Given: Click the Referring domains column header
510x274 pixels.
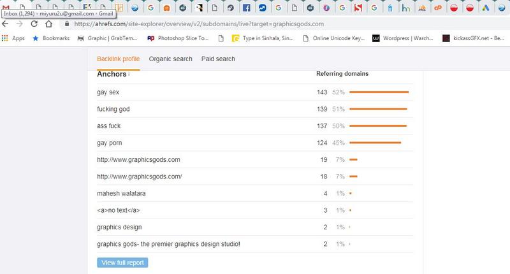Looking at the screenshot, I should click(x=342, y=74).
